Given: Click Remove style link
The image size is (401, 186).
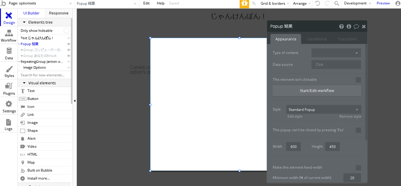Looking at the screenshot, I should (350, 117).
